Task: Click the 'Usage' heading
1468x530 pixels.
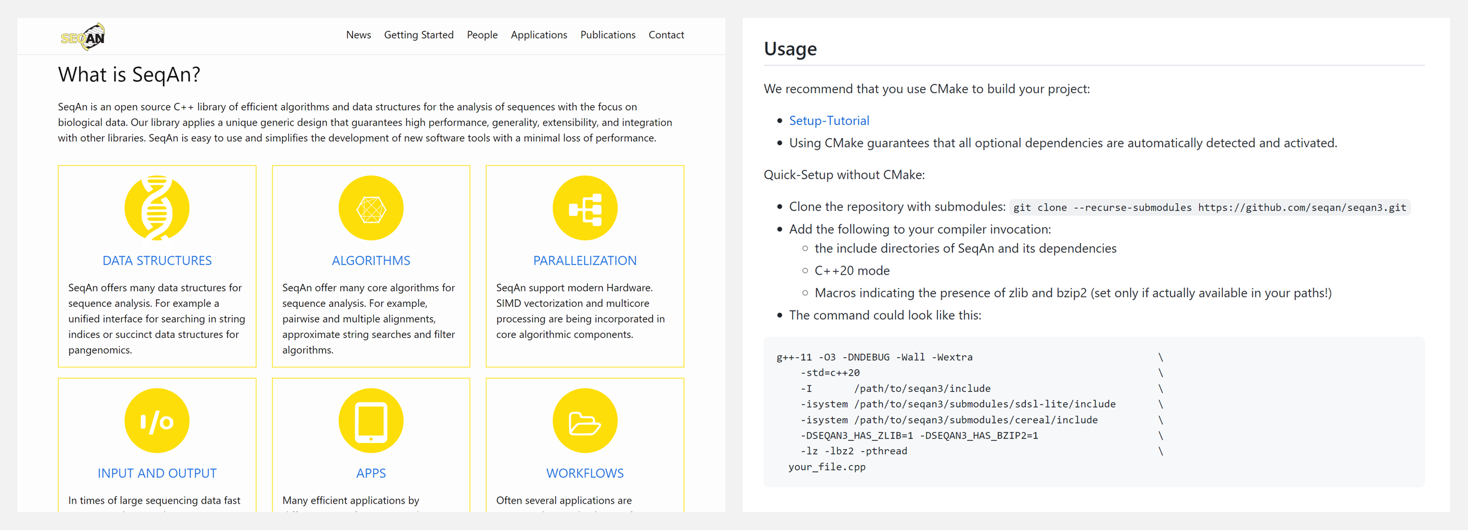Action: (x=790, y=48)
